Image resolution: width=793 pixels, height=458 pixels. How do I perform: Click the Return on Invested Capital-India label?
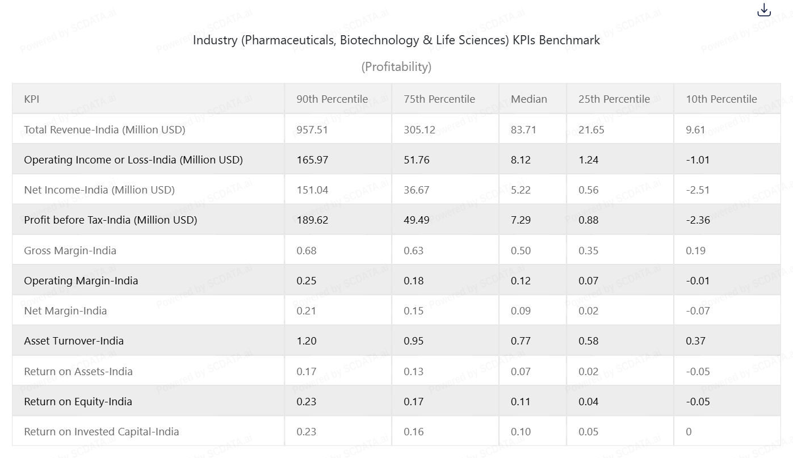tap(102, 432)
